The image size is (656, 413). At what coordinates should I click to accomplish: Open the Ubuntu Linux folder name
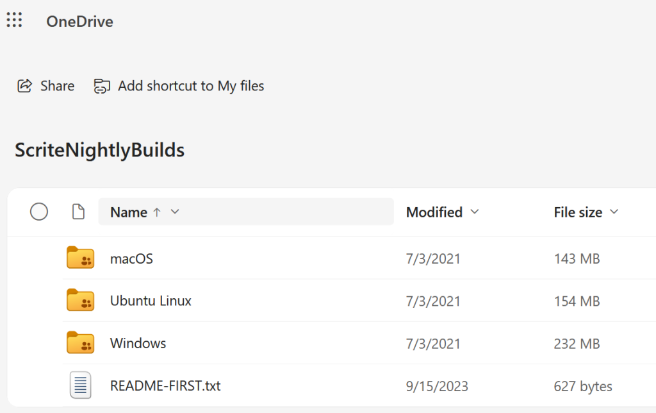pyautogui.click(x=151, y=300)
